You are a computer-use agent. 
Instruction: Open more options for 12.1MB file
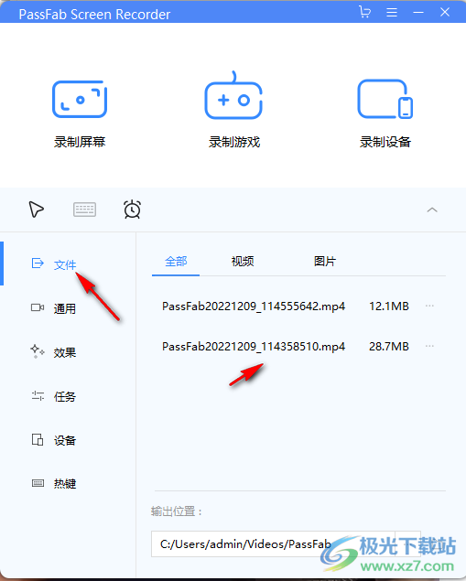point(429,307)
